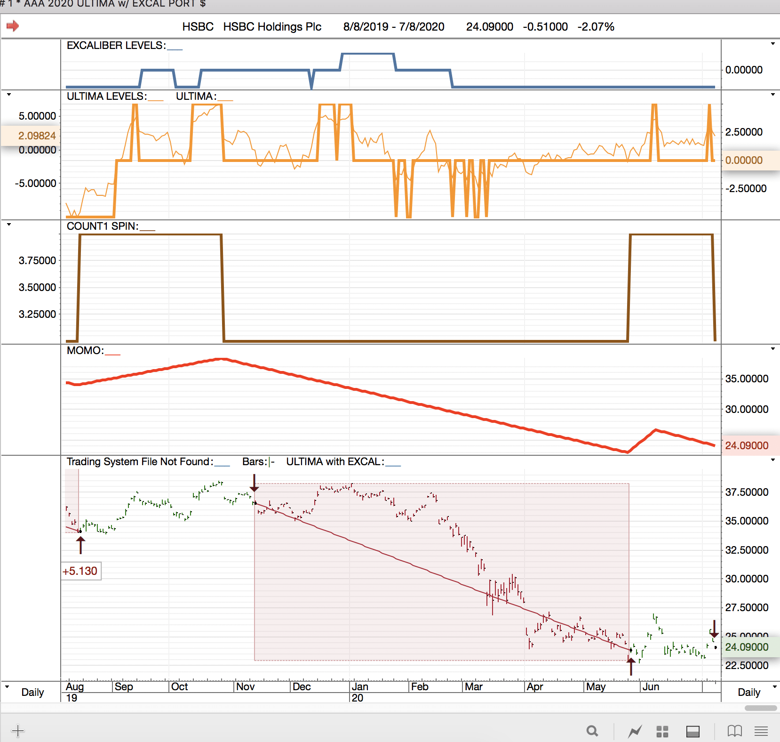Open the MOMO panel right-side dropdown arrow
This screenshot has height=742, width=780.
(x=772, y=349)
